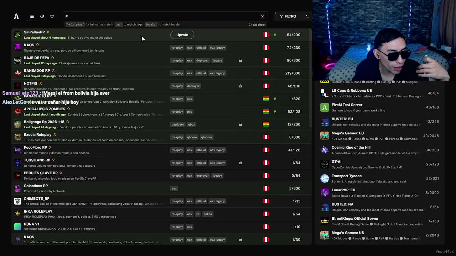Click the 219/300 player count
This screenshot has height=256, width=456.
293,73
